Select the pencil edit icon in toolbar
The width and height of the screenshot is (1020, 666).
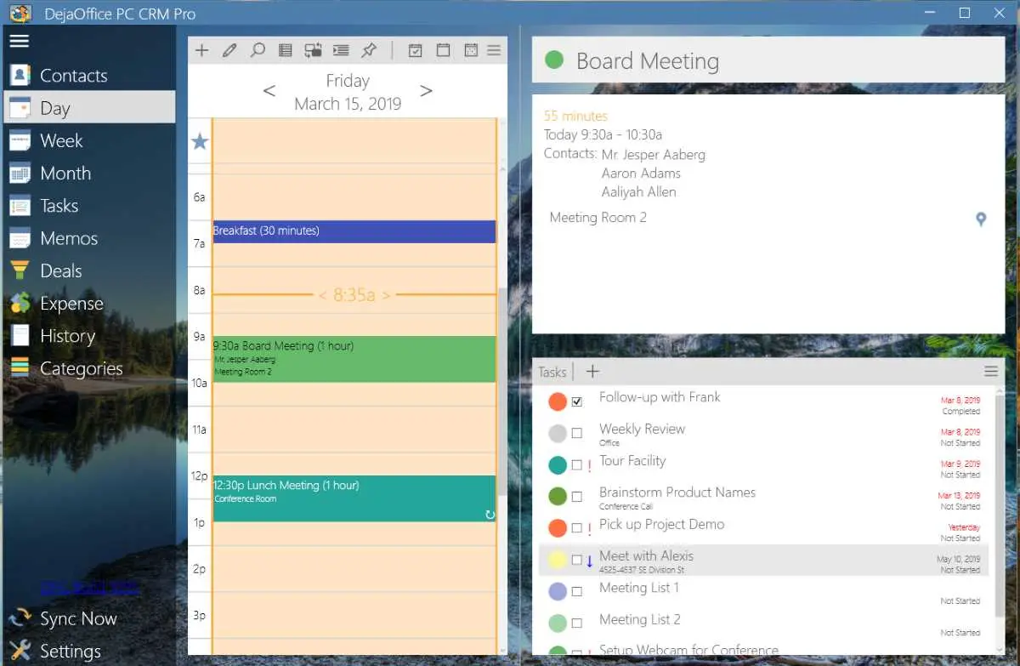pyautogui.click(x=229, y=50)
